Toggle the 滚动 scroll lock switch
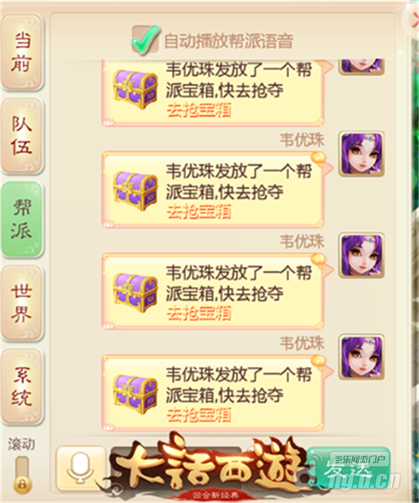Screen dimensions: 419x503 coord(23,475)
